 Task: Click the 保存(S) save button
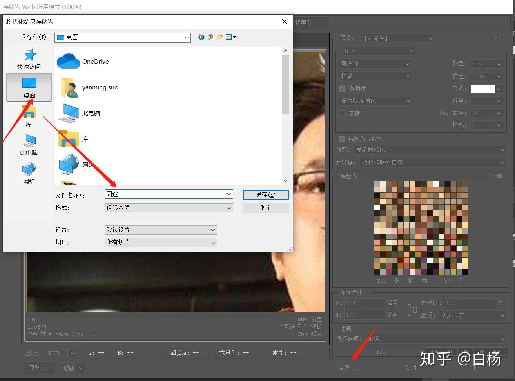[266, 194]
